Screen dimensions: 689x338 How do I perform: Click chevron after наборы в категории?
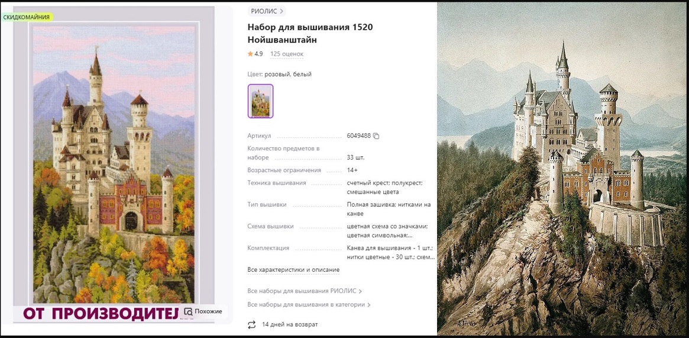[368, 305]
